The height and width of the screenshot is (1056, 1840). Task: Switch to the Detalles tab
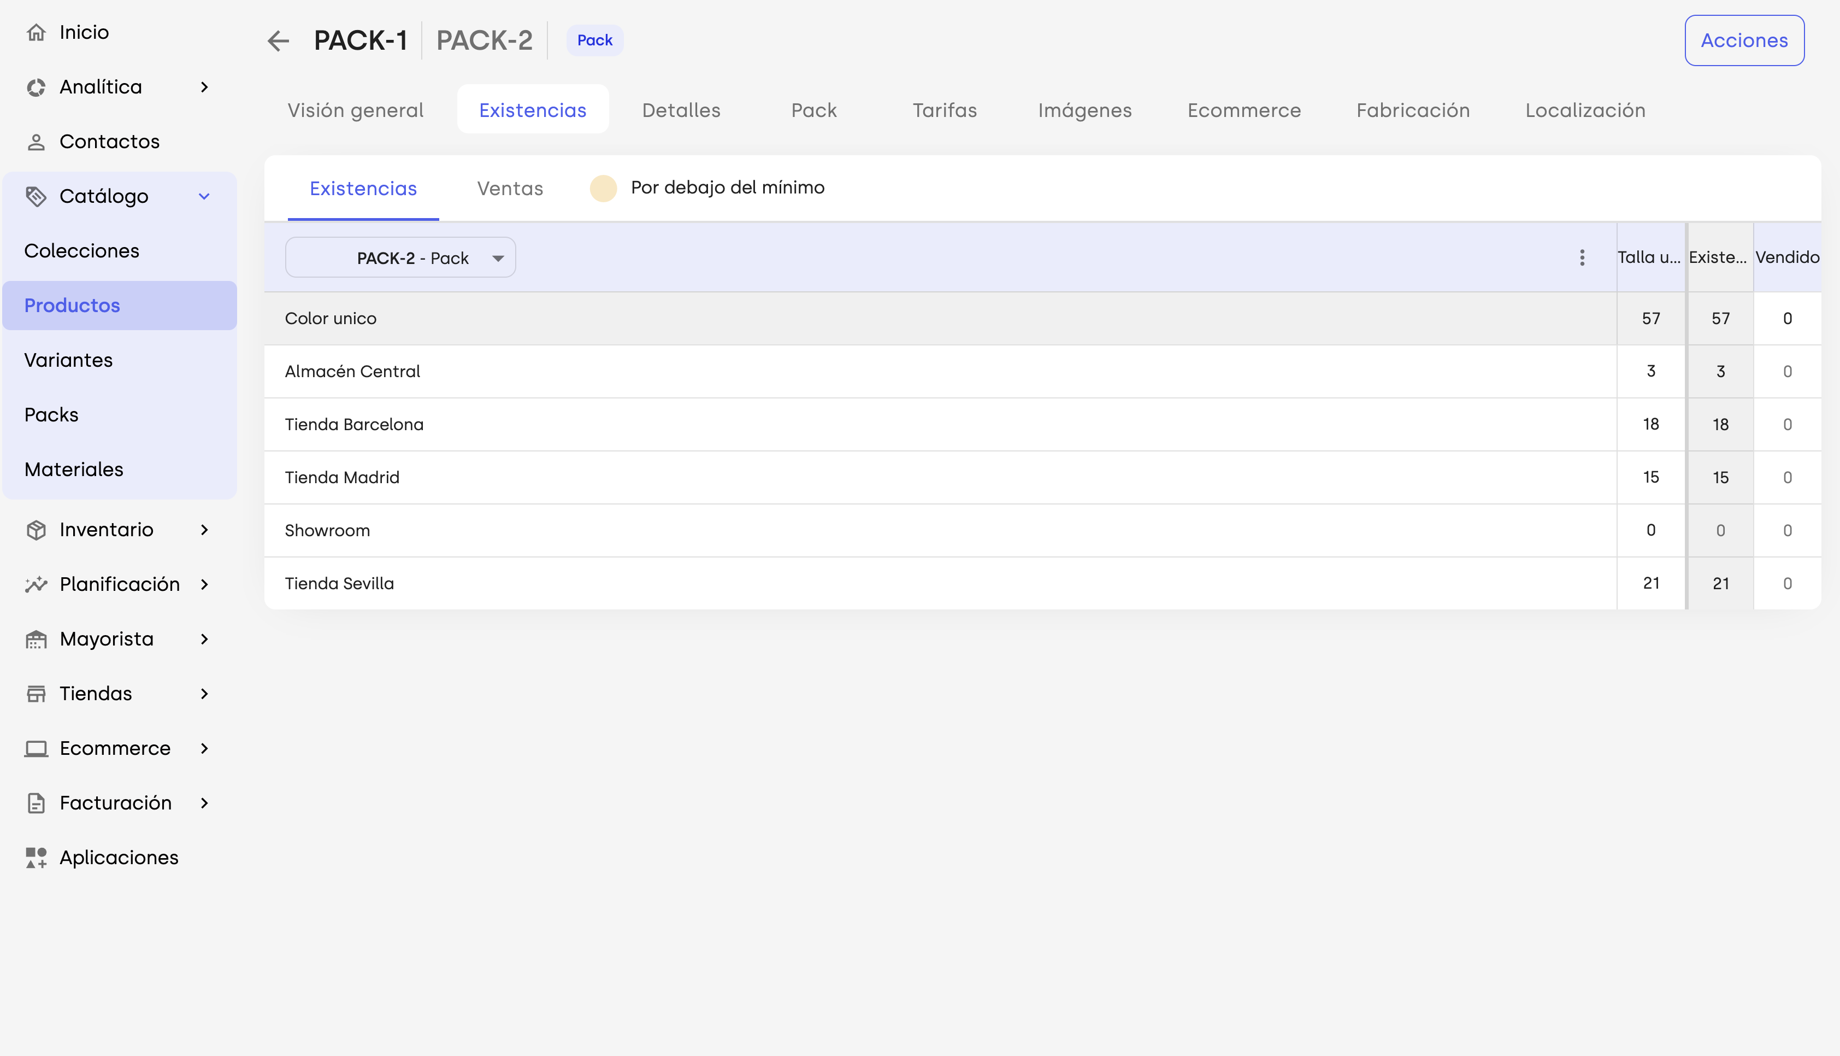pos(681,110)
